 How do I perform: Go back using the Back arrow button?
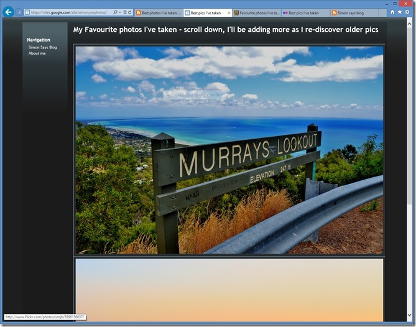tap(9, 12)
